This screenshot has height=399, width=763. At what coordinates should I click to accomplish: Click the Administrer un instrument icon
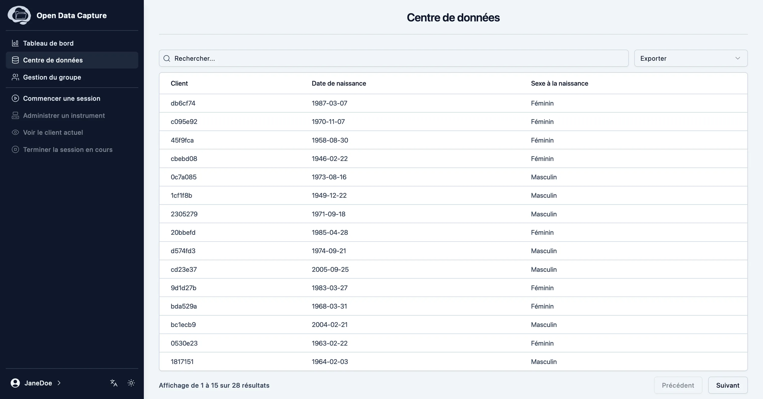point(15,115)
